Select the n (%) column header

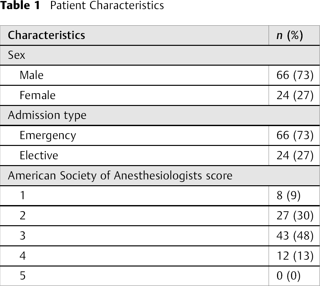click(289, 35)
